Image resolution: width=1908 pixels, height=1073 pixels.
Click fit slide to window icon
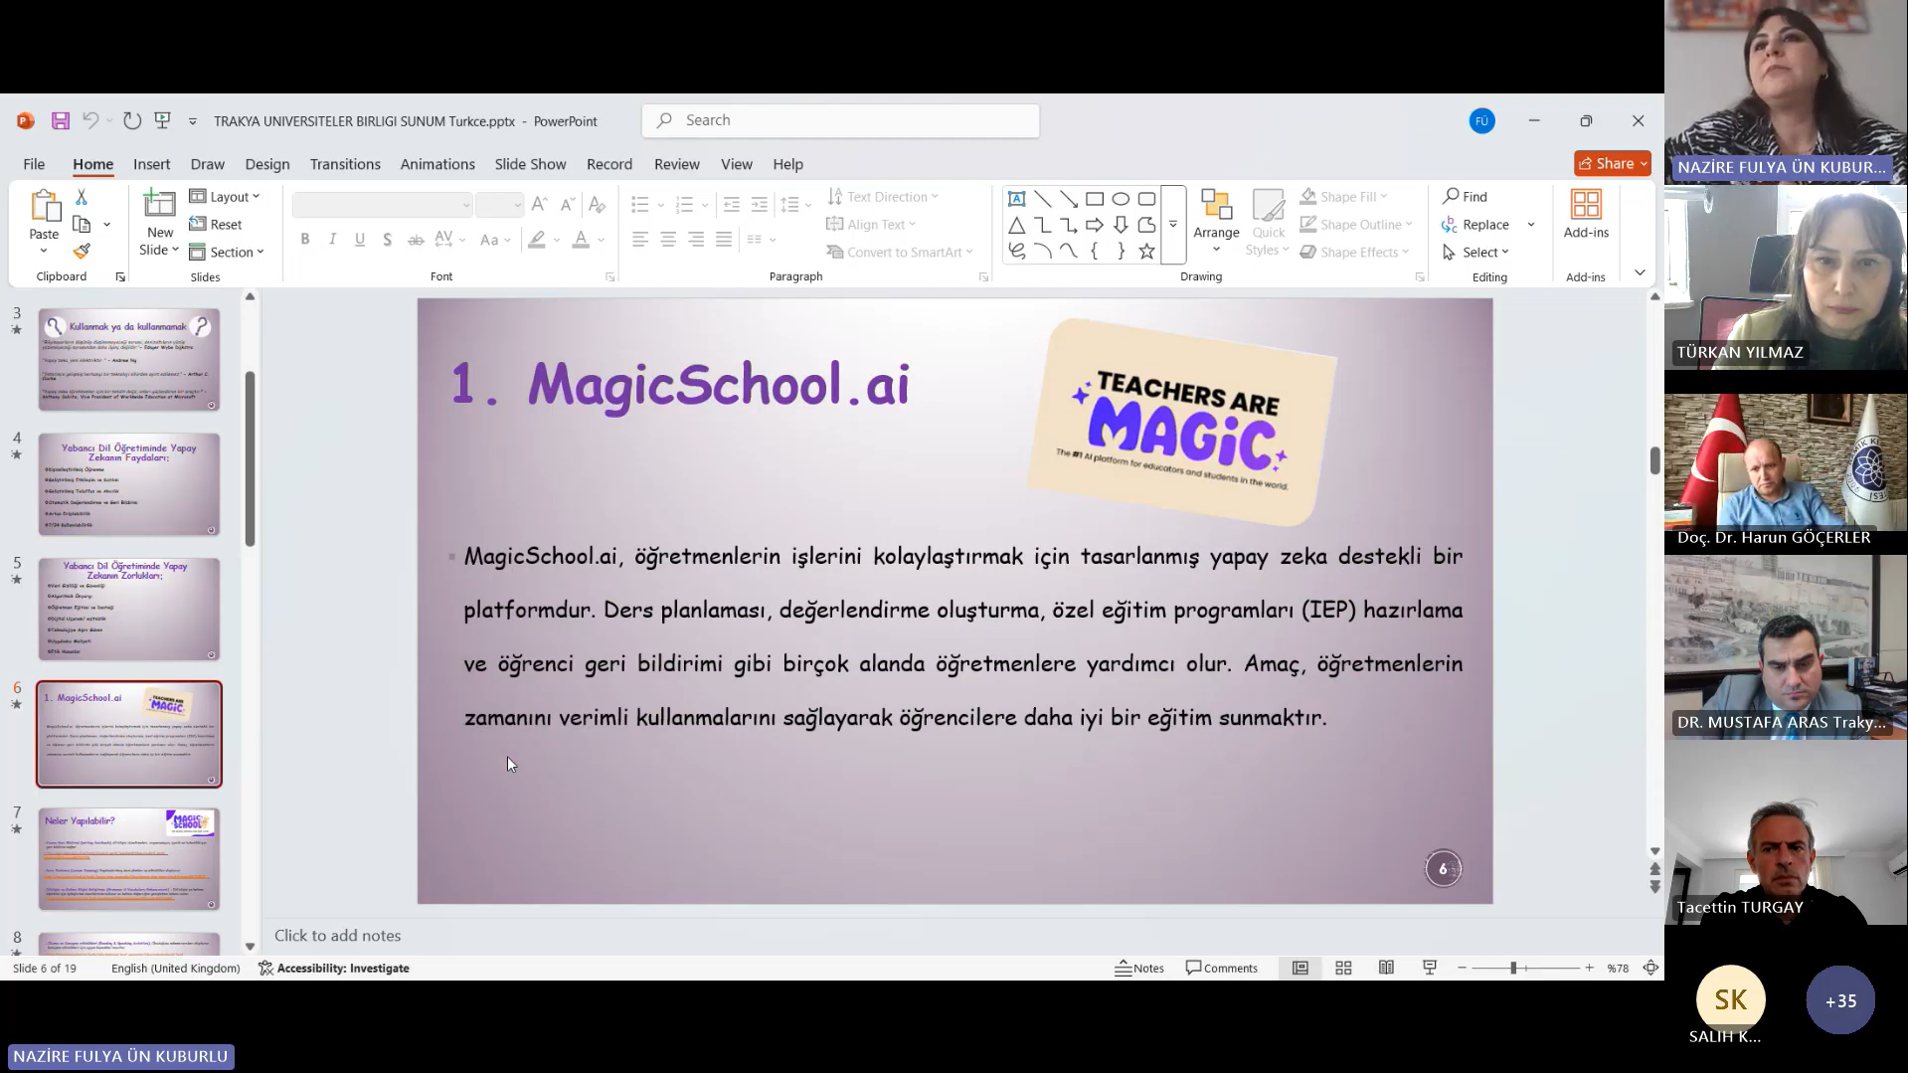pos(1650,969)
